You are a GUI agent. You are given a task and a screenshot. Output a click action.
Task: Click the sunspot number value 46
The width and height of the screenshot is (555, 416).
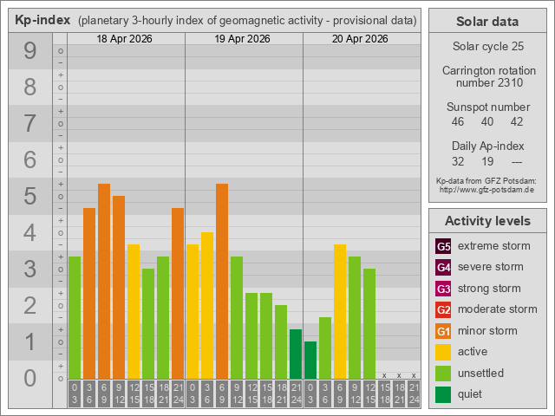click(458, 122)
